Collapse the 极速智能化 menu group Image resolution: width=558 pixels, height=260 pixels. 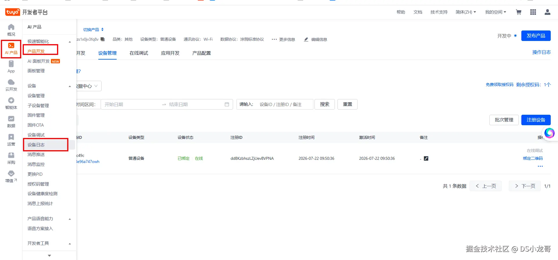pyautogui.click(x=70, y=42)
